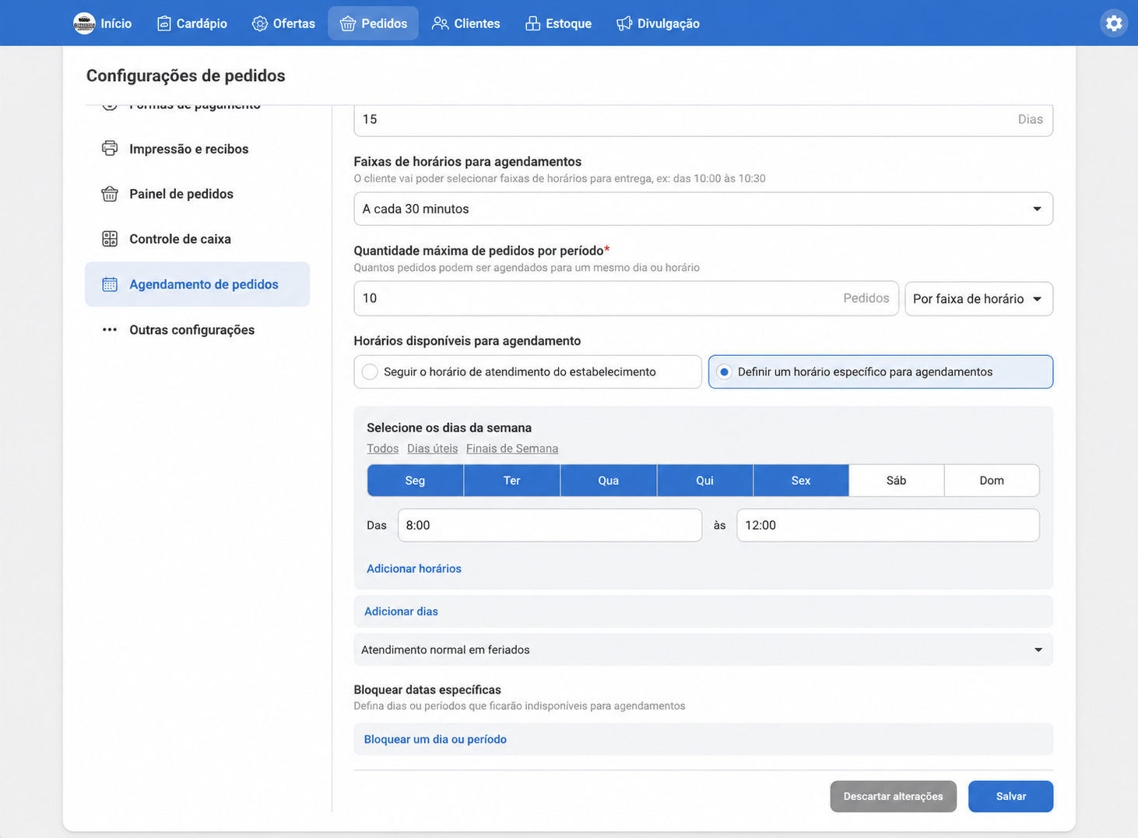Enable the Dom weekday button

click(992, 481)
